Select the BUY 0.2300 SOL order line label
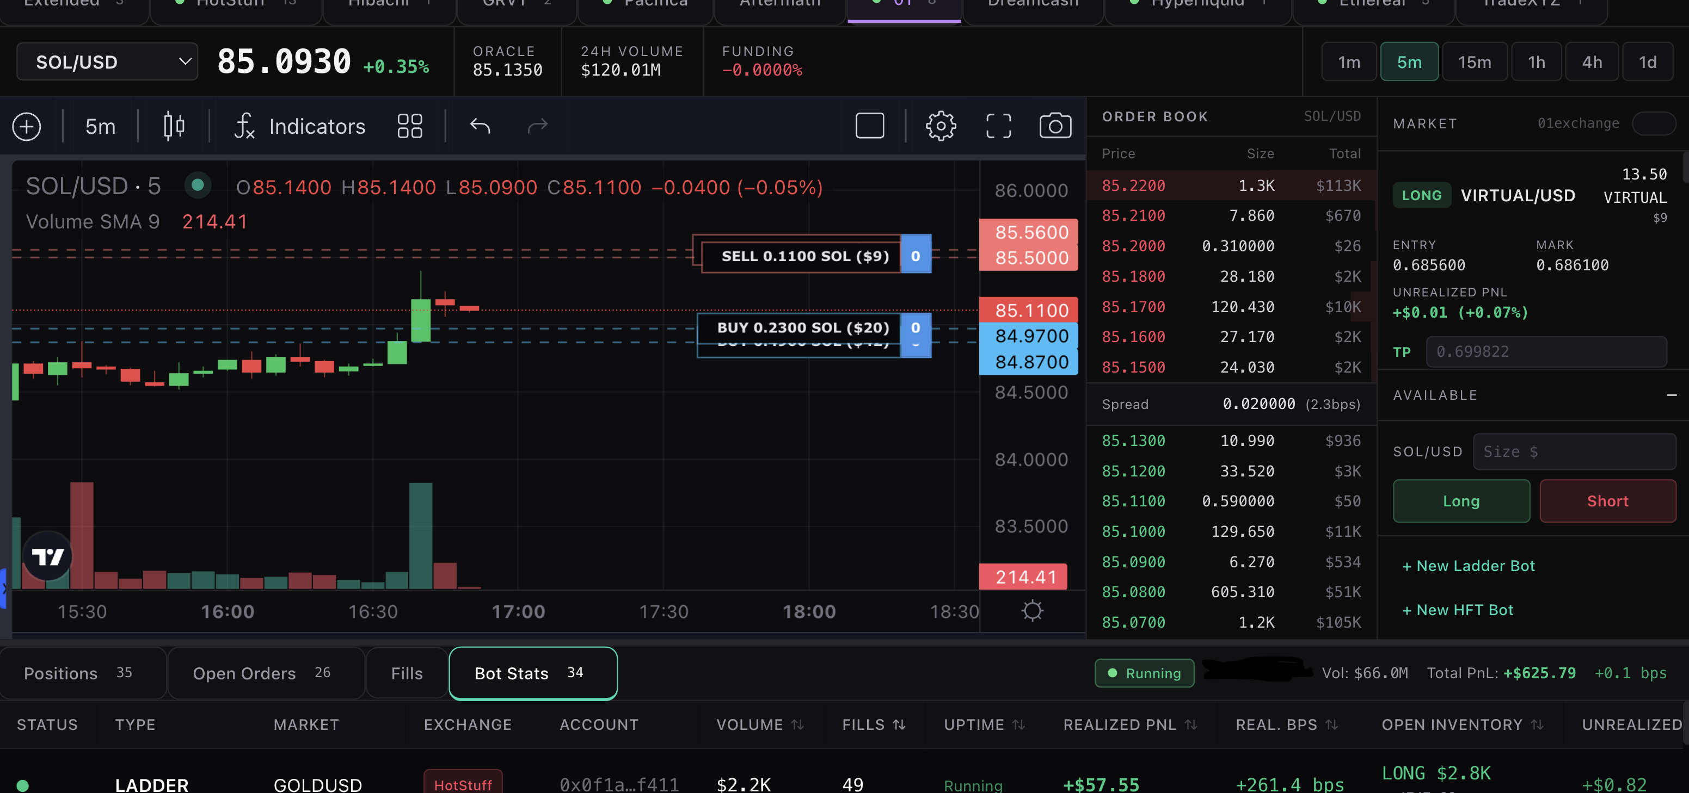Image resolution: width=1689 pixels, height=793 pixels. 799,327
